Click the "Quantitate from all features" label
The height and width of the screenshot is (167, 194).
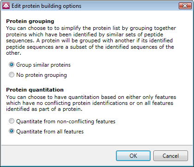tap(50, 132)
